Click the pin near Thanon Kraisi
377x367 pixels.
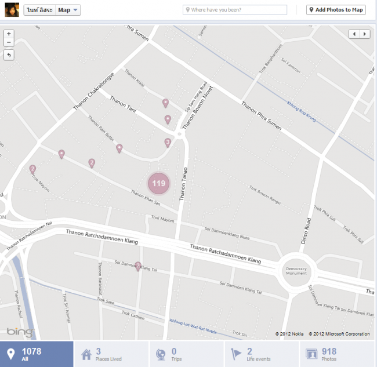click(165, 103)
